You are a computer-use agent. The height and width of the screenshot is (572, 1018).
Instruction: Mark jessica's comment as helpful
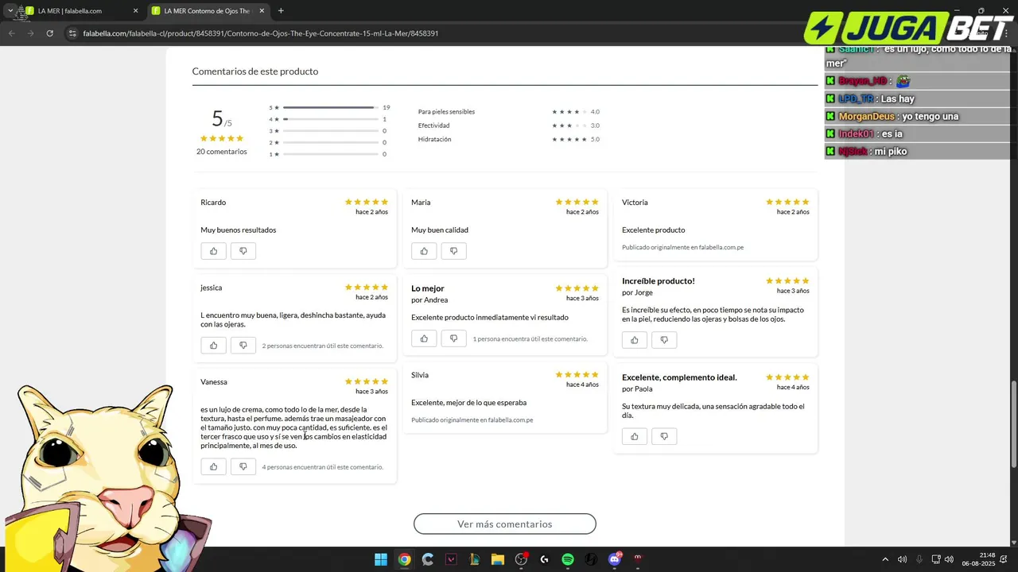(x=213, y=346)
